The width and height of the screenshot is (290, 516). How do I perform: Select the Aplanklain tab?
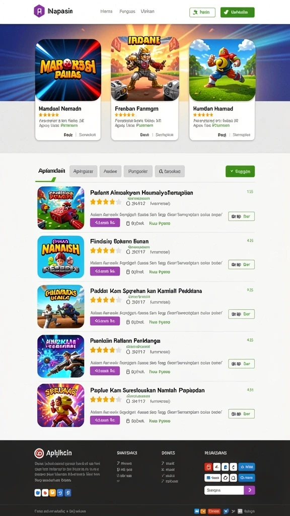point(52,171)
